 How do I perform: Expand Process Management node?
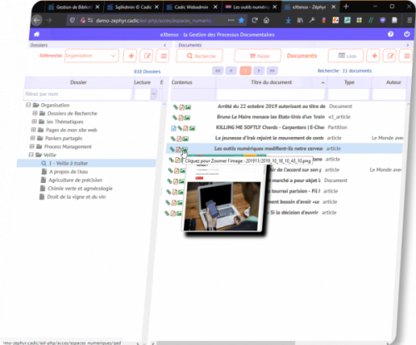pyautogui.click(x=32, y=146)
